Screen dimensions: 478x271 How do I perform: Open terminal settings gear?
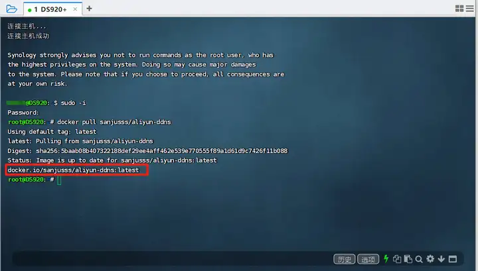click(x=430, y=259)
